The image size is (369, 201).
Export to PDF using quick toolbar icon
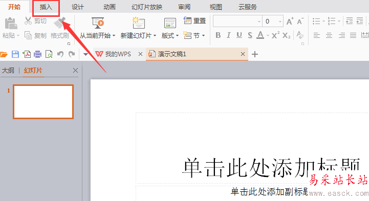pos(27,54)
